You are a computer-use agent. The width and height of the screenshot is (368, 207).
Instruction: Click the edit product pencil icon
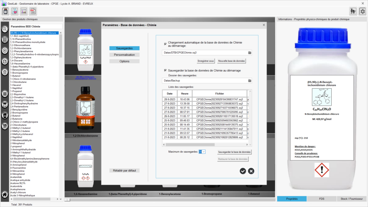5,61
